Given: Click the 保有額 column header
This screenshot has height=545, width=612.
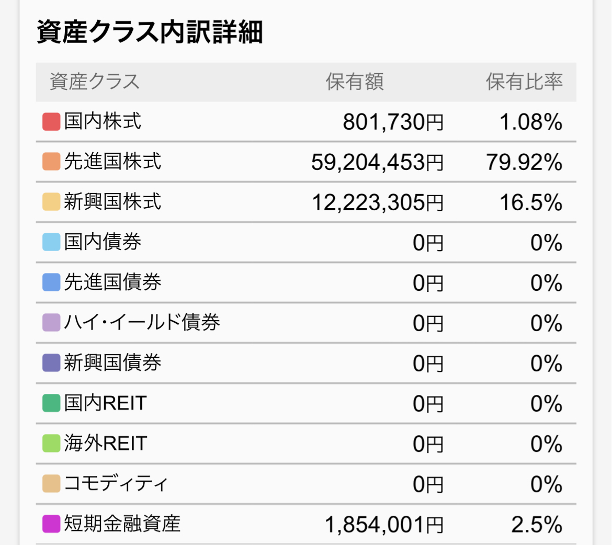Looking at the screenshot, I should point(355,82).
